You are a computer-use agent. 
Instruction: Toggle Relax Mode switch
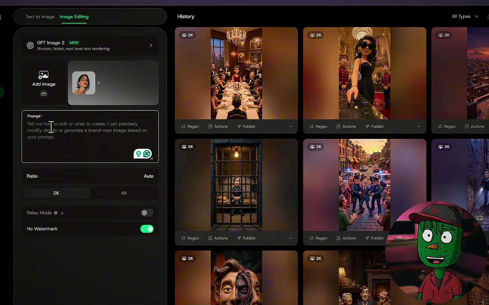(x=147, y=213)
